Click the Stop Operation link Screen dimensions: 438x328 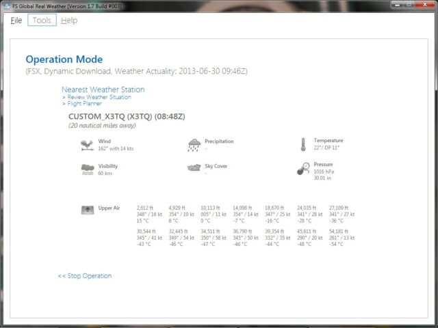[85, 276]
